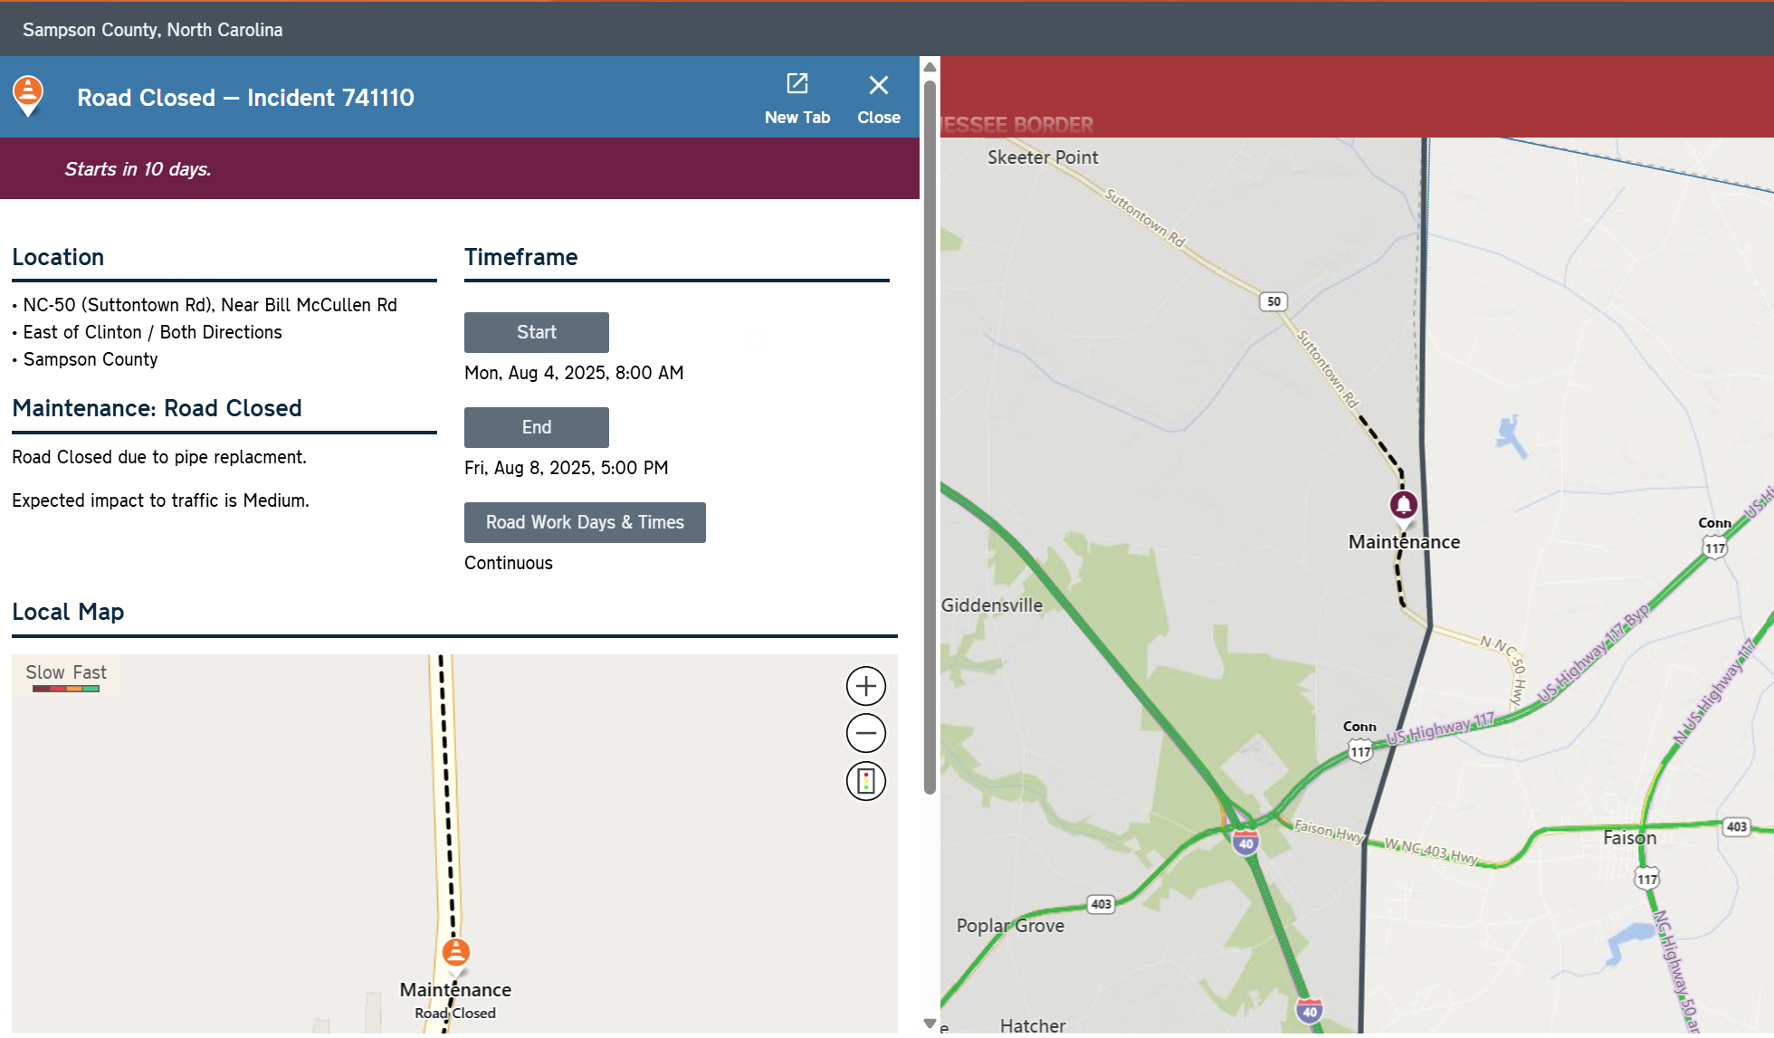Zoom out on the local map
The image size is (1774, 1038).
pos(865,733)
